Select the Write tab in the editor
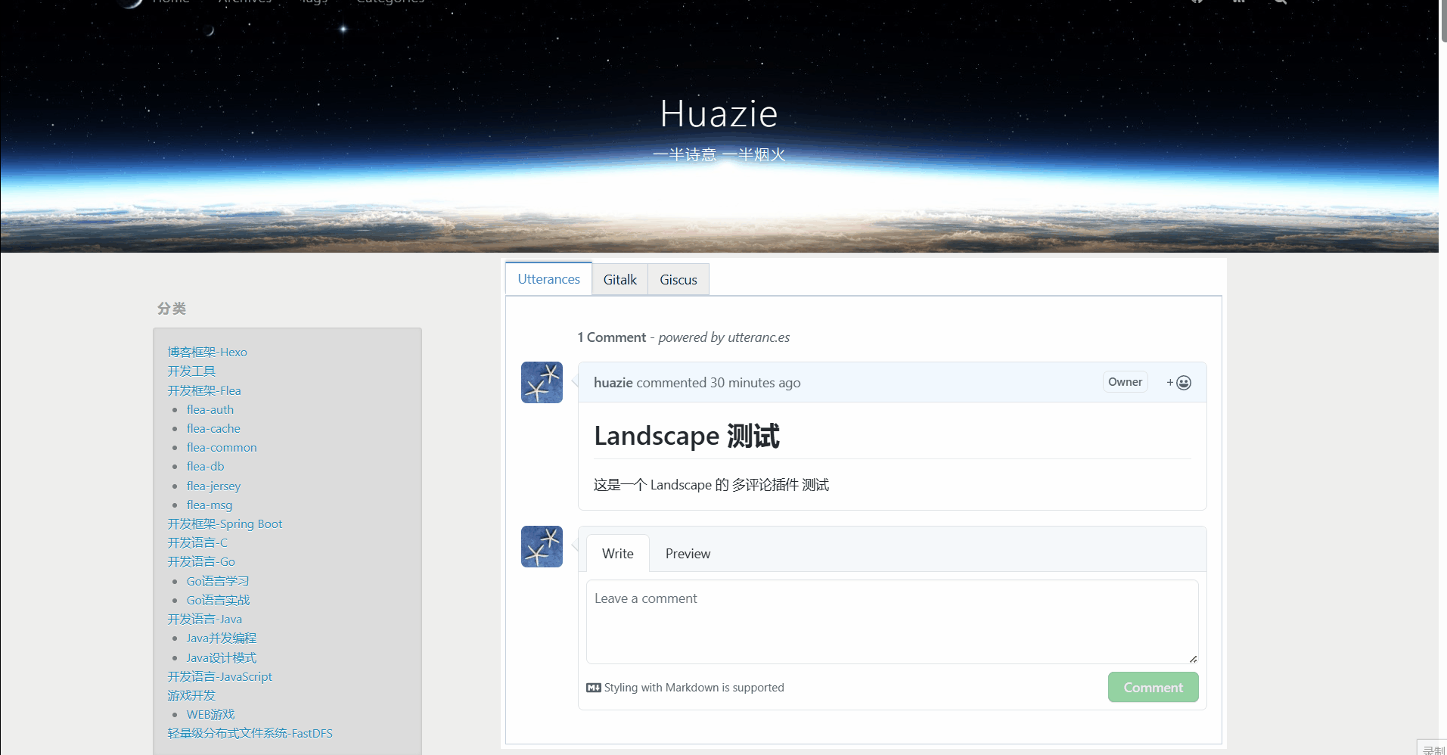 [617, 553]
